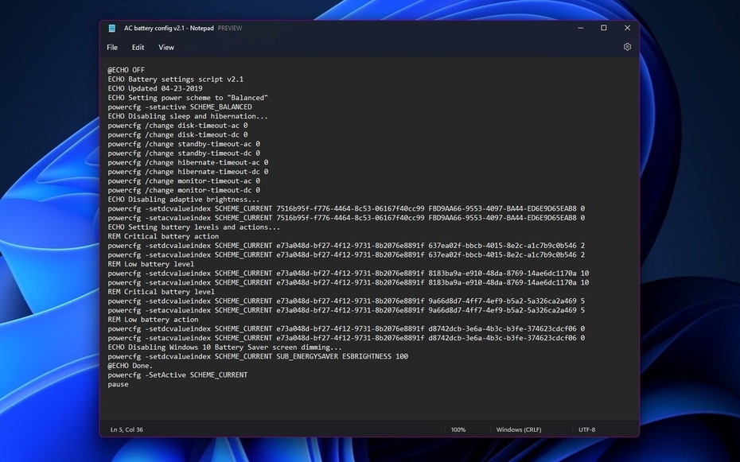Click the desktop wallpaper outside Notepad
Image resolution: width=740 pixels, height=462 pixels.
48,239
